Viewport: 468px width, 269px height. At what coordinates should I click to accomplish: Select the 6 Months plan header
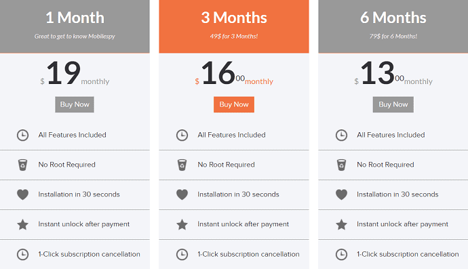tap(393, 26)
